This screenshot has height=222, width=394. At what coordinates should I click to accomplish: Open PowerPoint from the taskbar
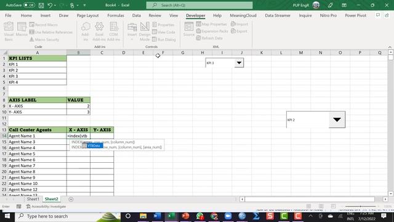click(x=185, y=216)
